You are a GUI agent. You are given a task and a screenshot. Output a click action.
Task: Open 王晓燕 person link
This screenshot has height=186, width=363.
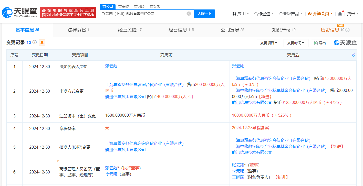(x=238, y=177)
